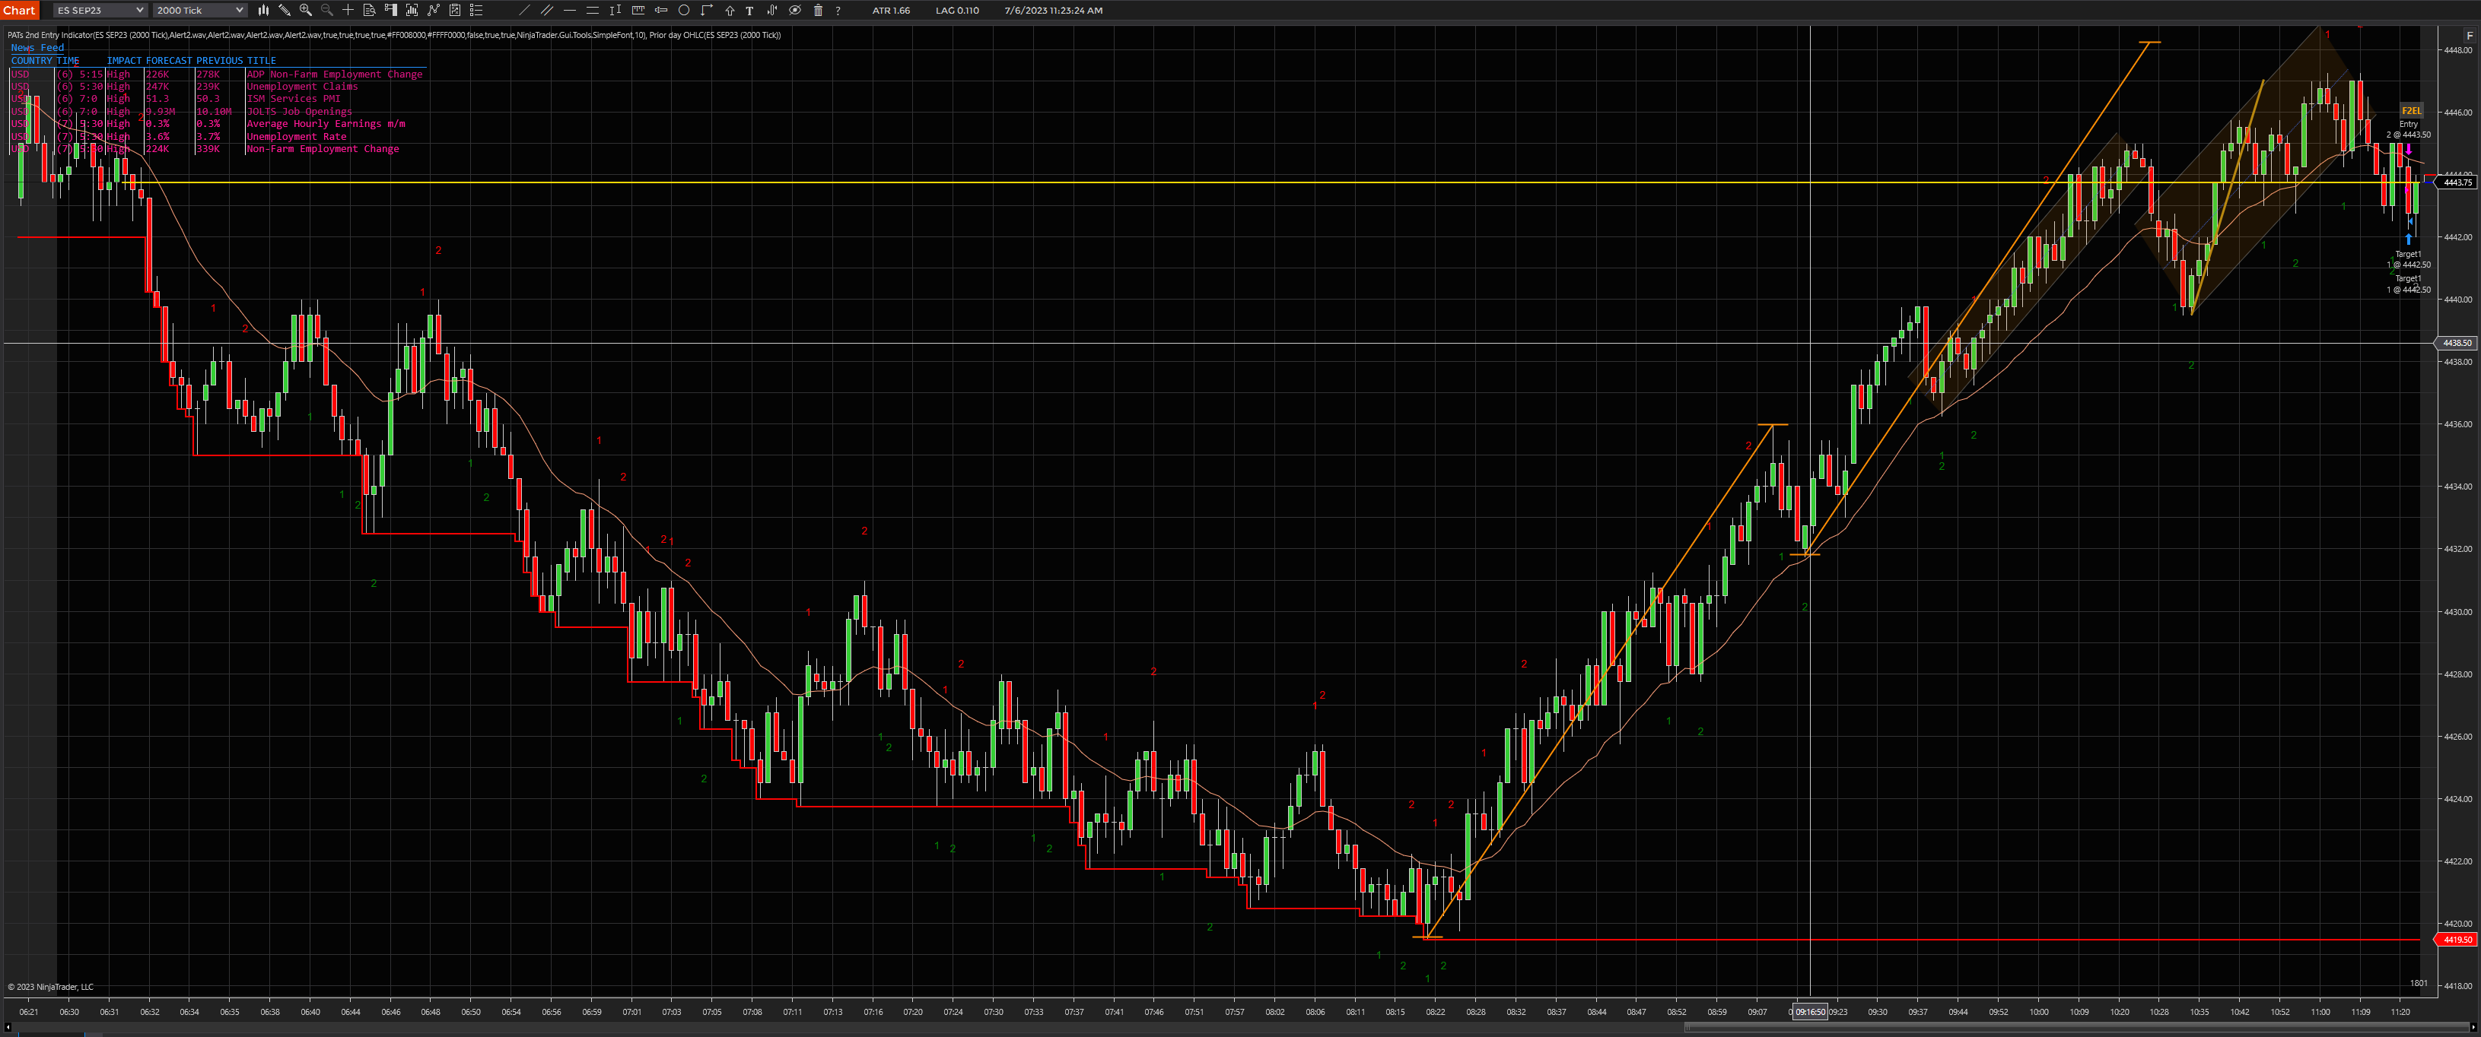
Task: Select the horizontal line drawing tool
Action: tap(569, 11)
